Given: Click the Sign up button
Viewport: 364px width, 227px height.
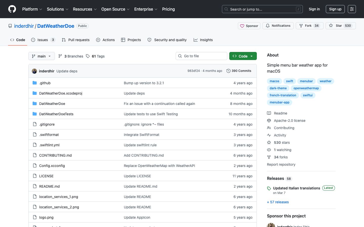Looking at the screenshot, I should (335, 9).
